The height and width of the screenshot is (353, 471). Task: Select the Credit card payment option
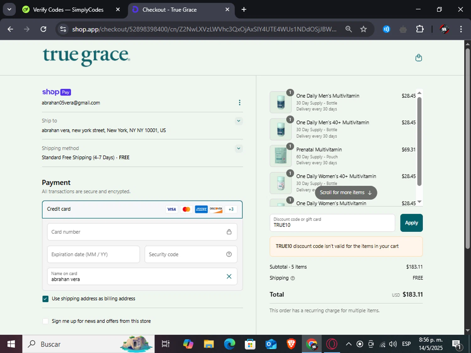(142, 209)
